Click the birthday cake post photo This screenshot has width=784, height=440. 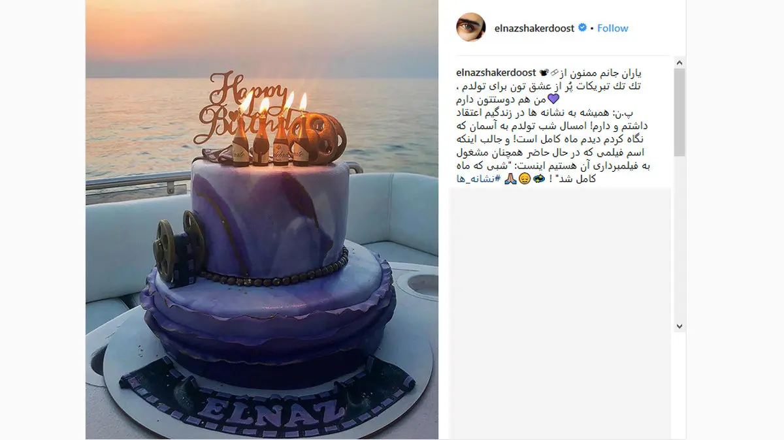[x=262, y=220]
